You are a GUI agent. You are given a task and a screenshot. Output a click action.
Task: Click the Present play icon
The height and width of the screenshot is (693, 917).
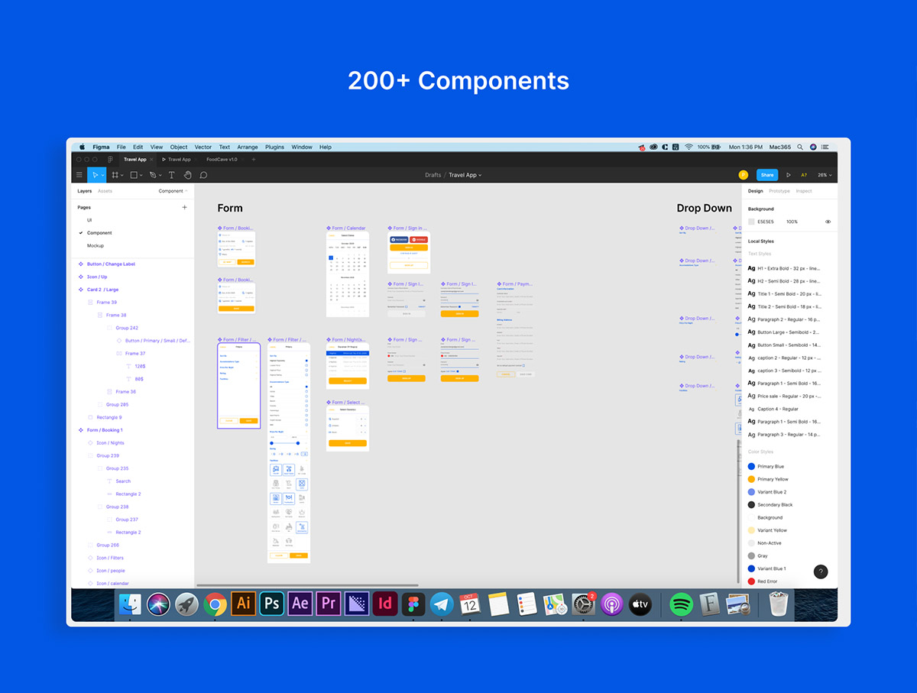(789, 175)
